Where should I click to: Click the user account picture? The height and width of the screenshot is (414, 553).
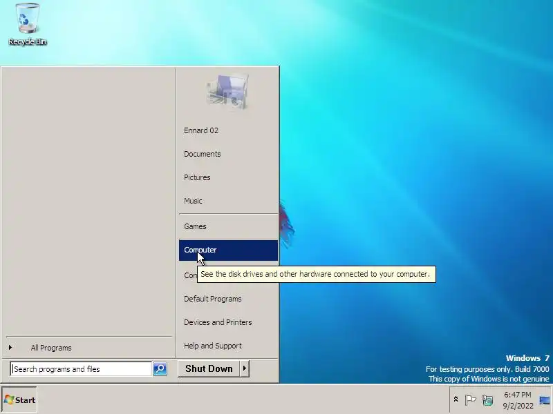(228, 92)
